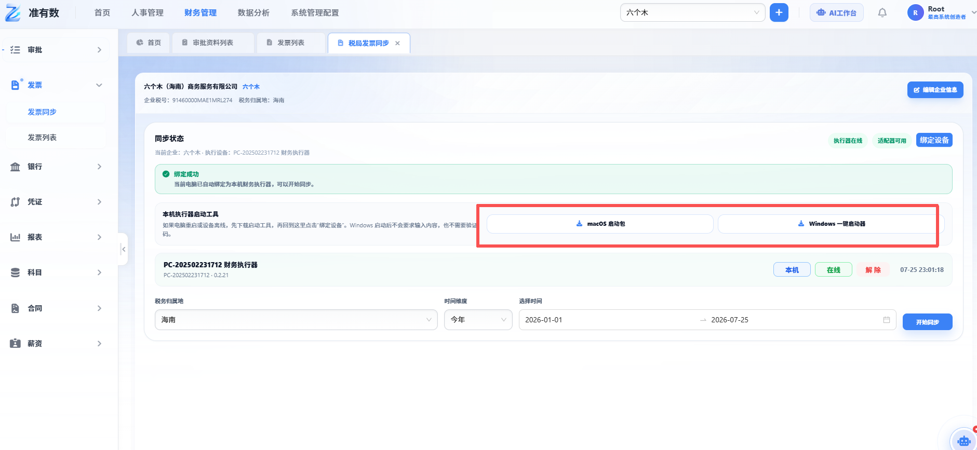Close the 税局发票同步 tab
Image resolution: width=977 pixels, height=450 pixels.
[397, 43]
